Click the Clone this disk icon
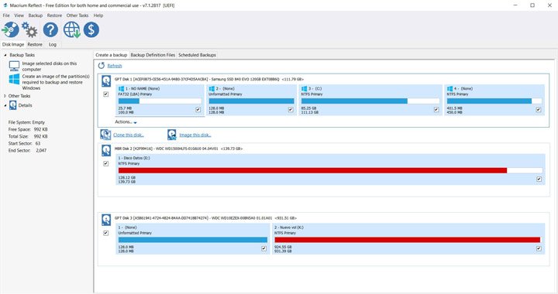 coord(105,135)
